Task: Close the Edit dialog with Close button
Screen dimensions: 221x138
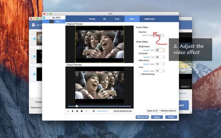Action: [171, 117]
